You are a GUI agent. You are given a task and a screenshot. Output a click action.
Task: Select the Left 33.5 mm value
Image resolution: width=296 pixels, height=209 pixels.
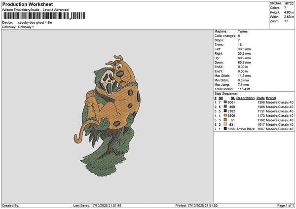pyautogui.click(x=244, y=49)
